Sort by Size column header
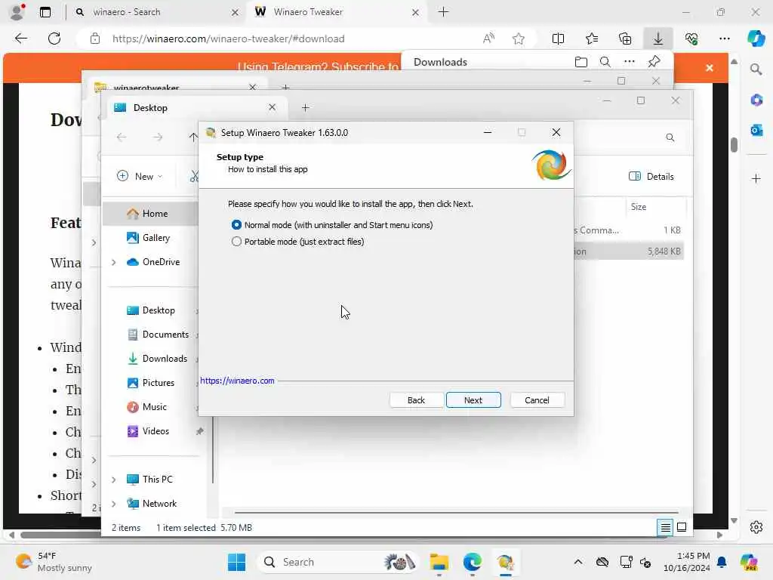The width and height of the screenshot is (773, 580). pyautogui.click(x=656, y=207)
